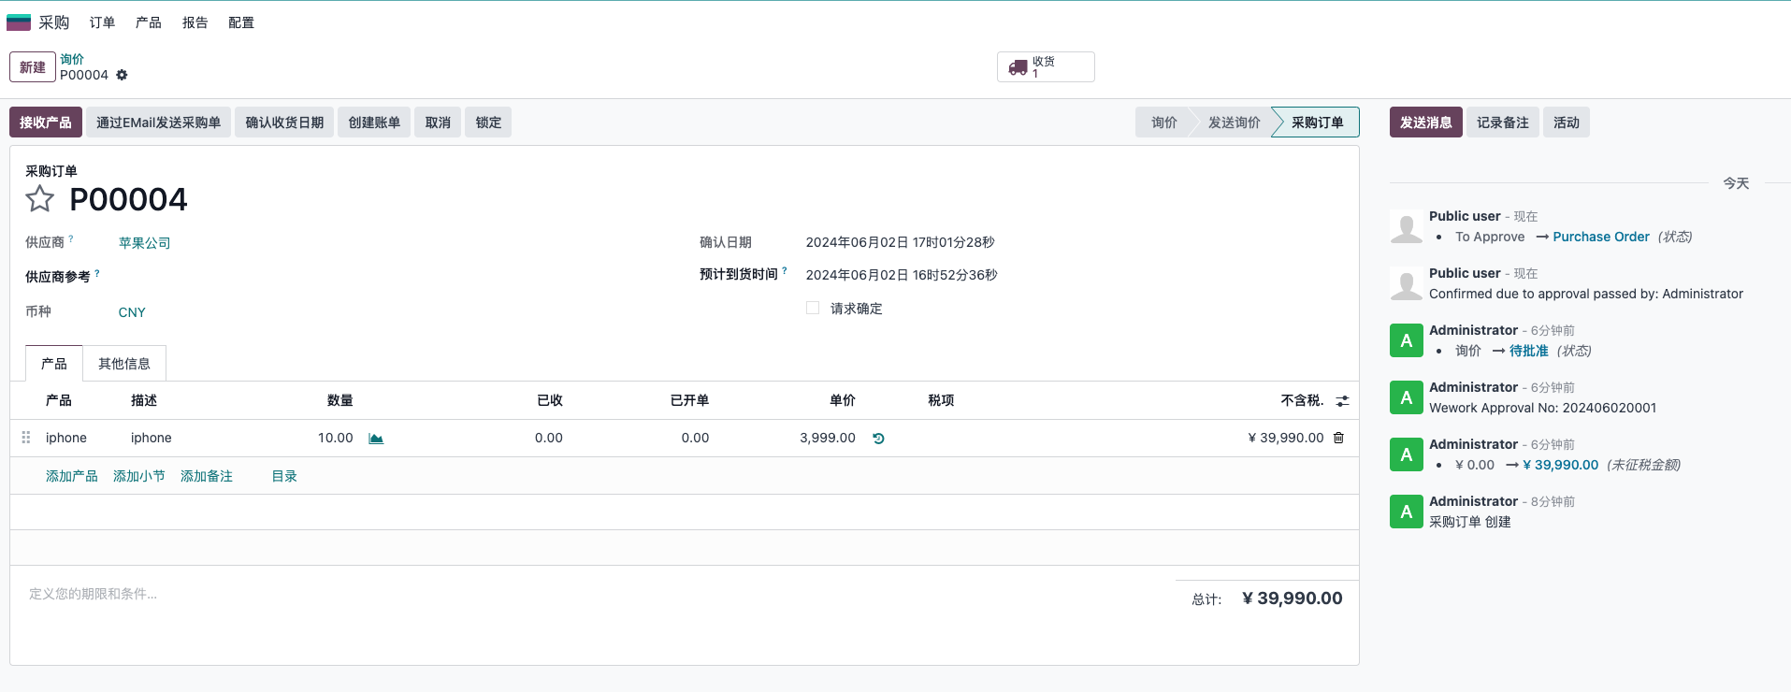Click the unit price cell 3,999.00
The width and height of the screenshot is (1791, 692).
pos(828,438)
